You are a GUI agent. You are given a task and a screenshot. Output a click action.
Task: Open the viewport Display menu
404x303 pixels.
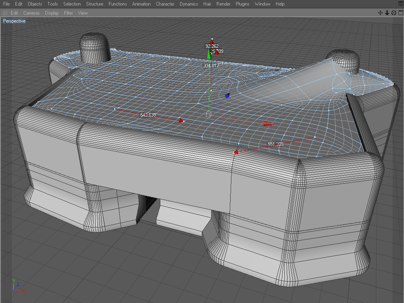52,13
